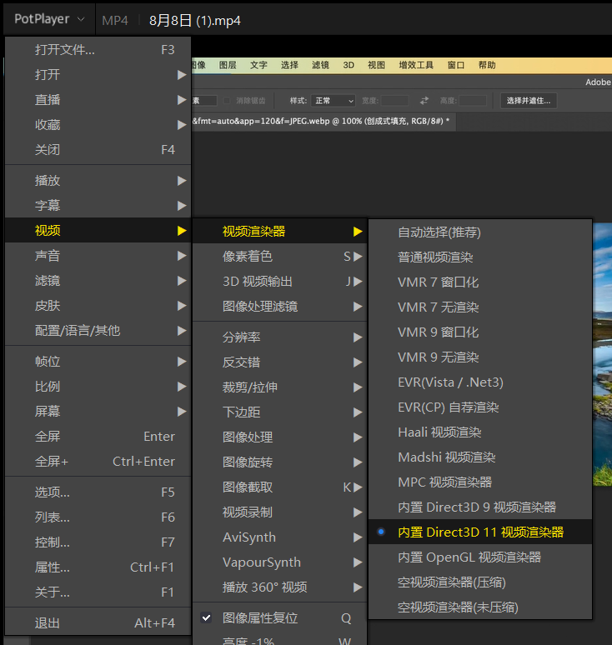
Task: Select the highlighted 视频 menu item
Action: (98, 230)
